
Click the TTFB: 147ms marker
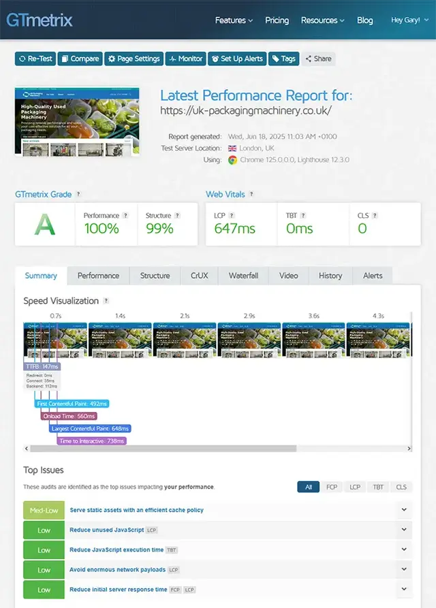coord(42,366)
